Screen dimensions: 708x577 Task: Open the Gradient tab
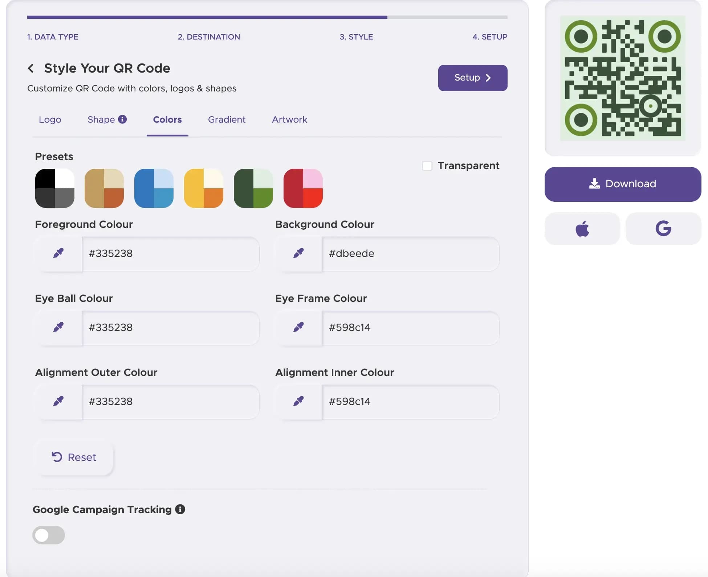227,119
